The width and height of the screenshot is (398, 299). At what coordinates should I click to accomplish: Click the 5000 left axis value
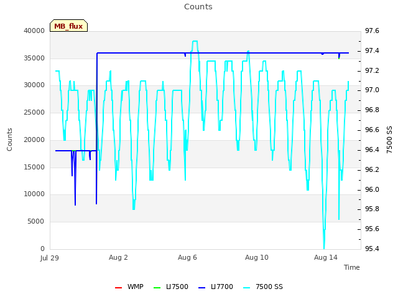[36, 222]
